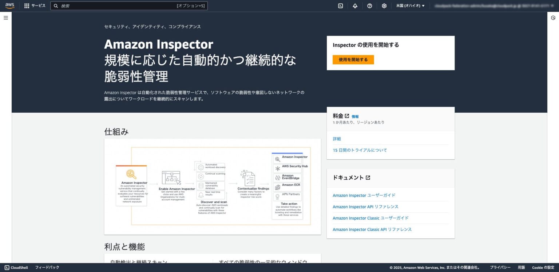Click the external link icon beside ドキュメント

(368, 177)
